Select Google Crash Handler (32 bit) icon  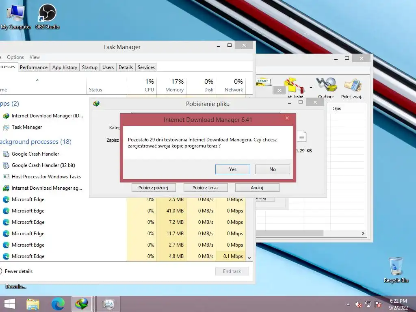tap(6, 165)
